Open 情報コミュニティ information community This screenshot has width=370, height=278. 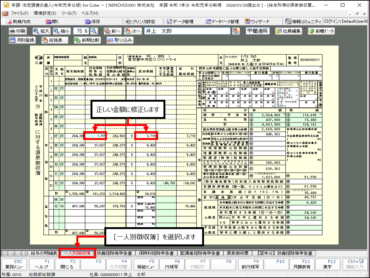click(x=303, y=22)
